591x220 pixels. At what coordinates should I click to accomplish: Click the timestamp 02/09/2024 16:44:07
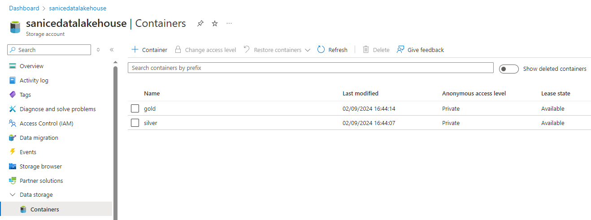369,123
